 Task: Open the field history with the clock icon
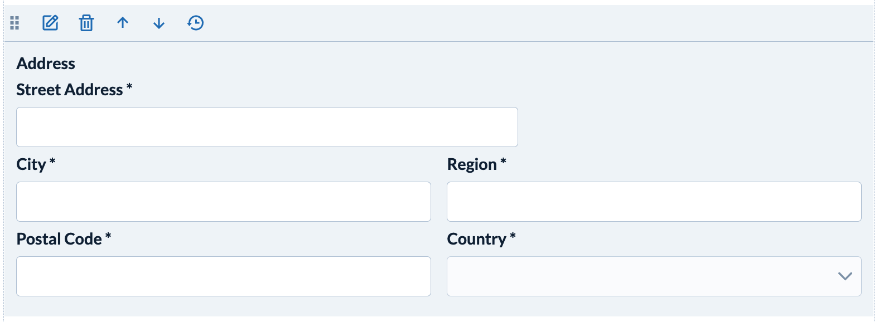(195, 23)
